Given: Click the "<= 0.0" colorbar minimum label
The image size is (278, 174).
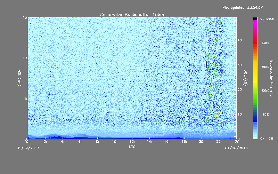Looking at the screenshot, I should click(x=267, y=138).
